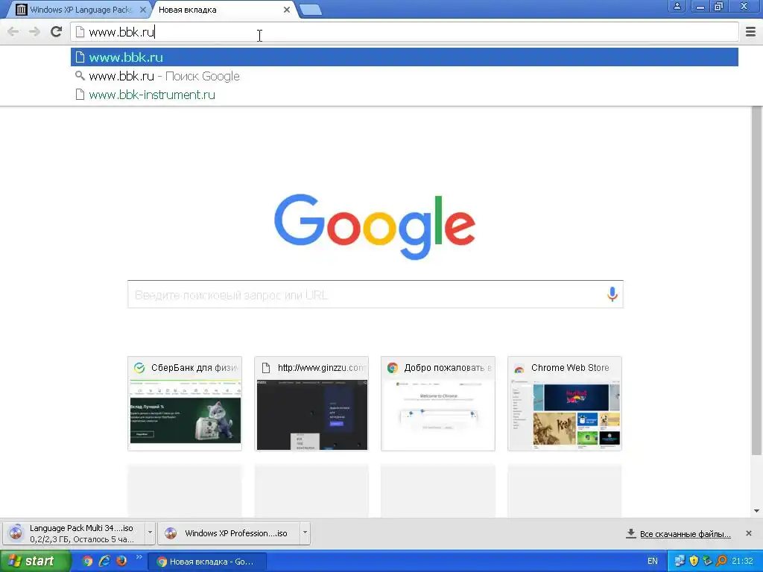Launch Firefox from the quick launch bar

(121, 562)
